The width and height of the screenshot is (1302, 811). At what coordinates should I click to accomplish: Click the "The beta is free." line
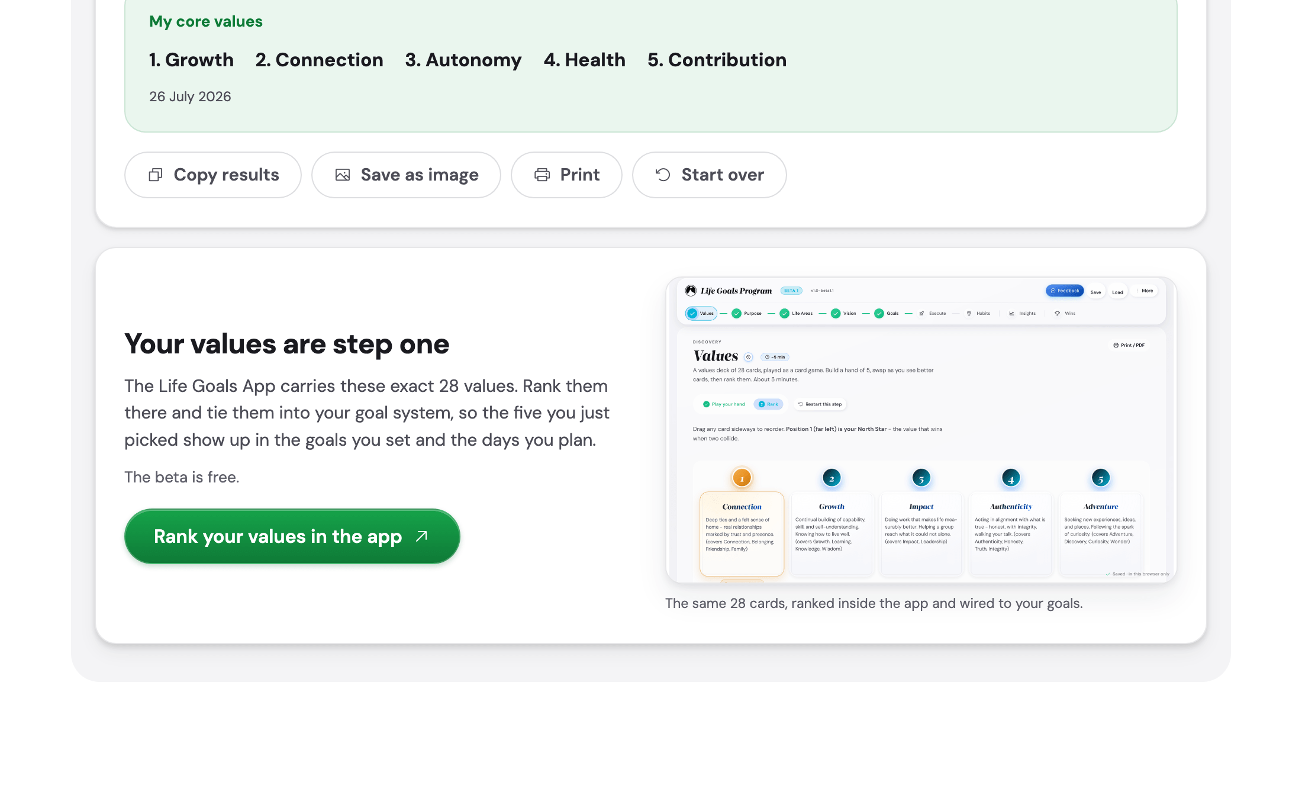click(x=182, y=477)
